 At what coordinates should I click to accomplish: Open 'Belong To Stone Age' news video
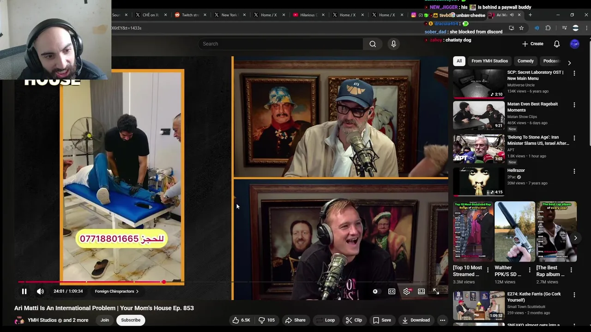(x=479, y=149)
